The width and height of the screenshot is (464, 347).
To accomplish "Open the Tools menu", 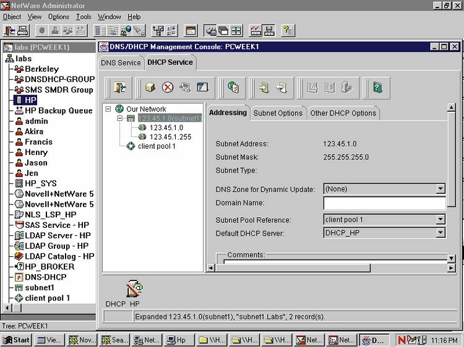I will 84,17.
